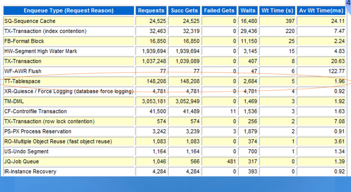Screen dimensions: 351x192
Task: Click TX-Transaction average wait 20.63
Action: pyautogui.click(x=338, y=61)
